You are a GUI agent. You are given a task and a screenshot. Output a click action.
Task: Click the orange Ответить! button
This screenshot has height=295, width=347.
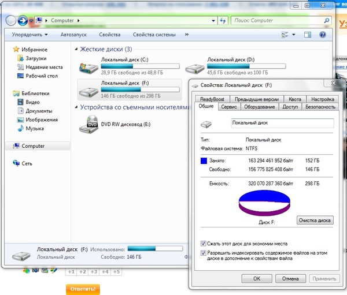tap(83, 289)
